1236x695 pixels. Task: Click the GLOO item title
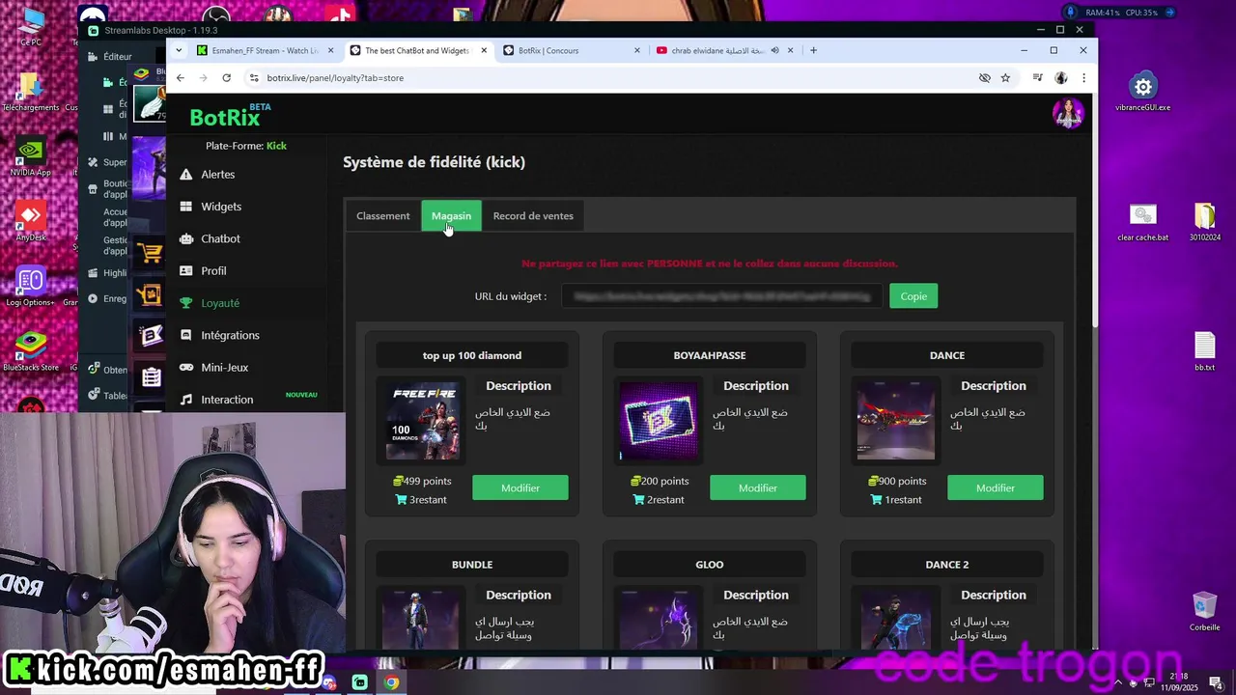click(x=710, y=565)
